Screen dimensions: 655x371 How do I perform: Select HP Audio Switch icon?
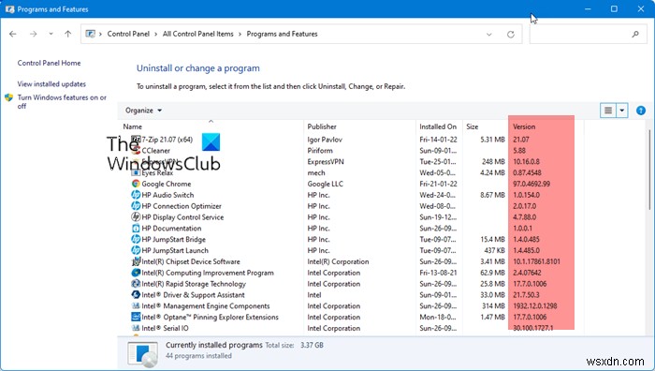click(x=136, y=195)
